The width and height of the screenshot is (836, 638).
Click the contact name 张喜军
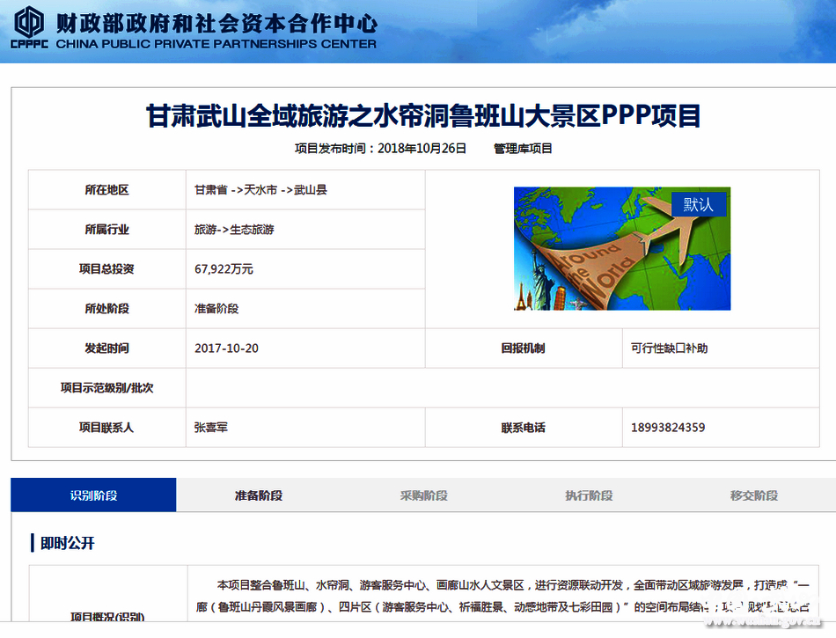click(x=211, y=428)
